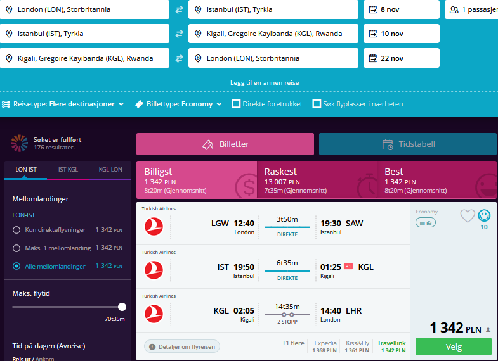
Task: Click Turkish Airlines logo for KGL-LHR flight
Action: (154, 313)
